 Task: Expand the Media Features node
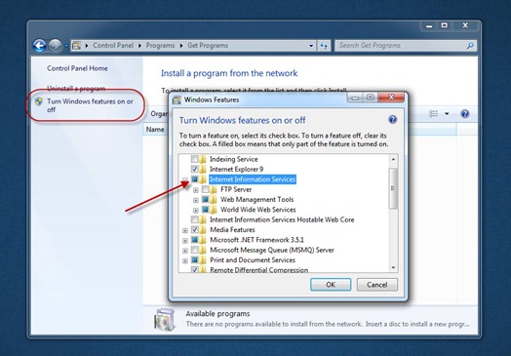coord(185,230)
